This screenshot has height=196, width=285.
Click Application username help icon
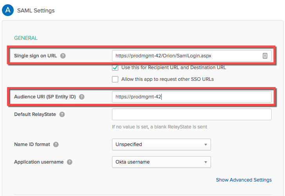click(70, 162)
